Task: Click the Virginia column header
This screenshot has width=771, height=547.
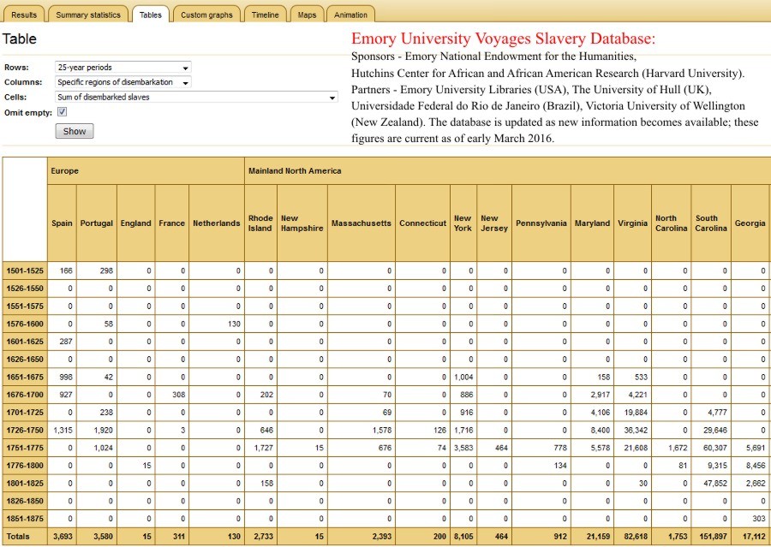Action: pos(631,223)
